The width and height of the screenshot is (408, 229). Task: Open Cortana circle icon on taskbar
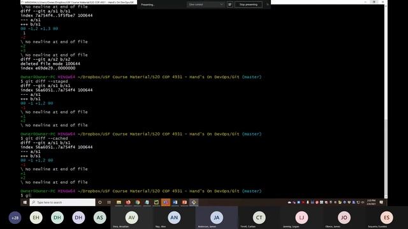(100, 202)
